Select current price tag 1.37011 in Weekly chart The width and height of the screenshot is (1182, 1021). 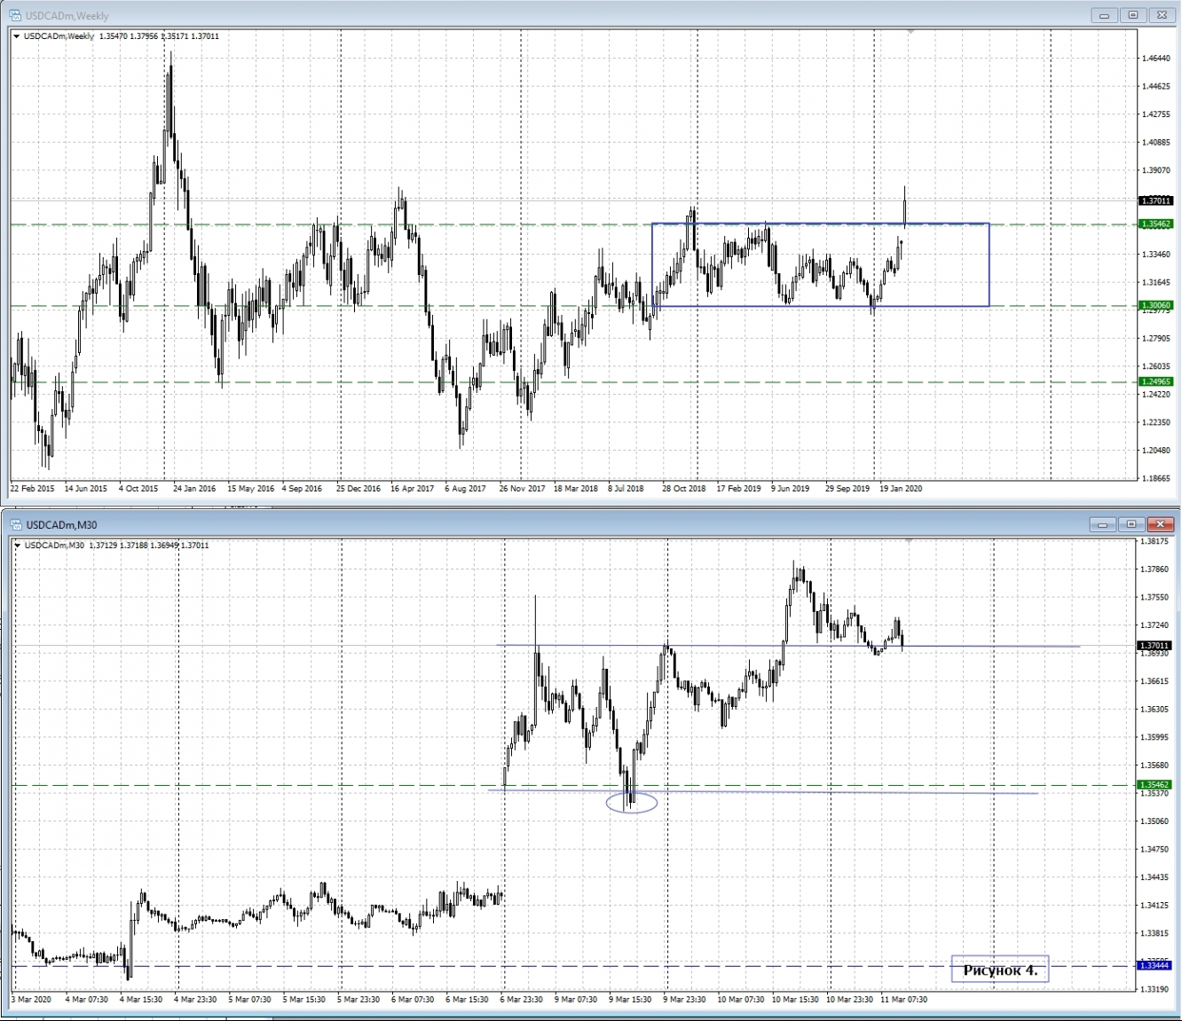[x=1156, y=200]
